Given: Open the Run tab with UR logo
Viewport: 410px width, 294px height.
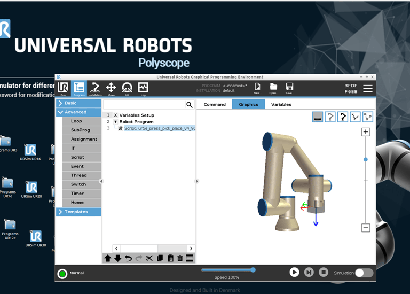Looking at the screenshot, I should tap(63, 89).
